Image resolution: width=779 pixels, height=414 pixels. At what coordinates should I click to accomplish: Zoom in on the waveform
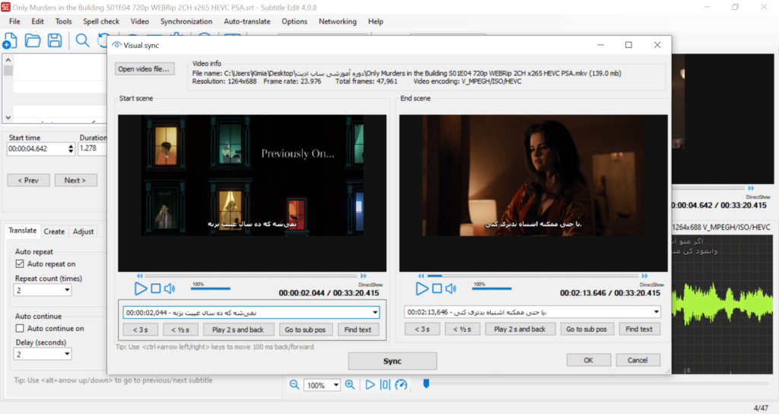click(350, 385)
